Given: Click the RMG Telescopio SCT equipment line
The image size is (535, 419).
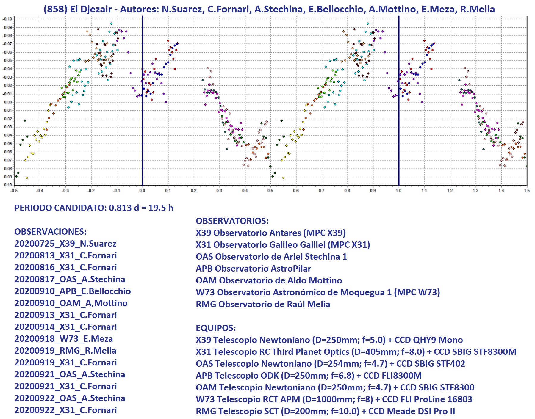Looking at the screenshot, I should (x=325, y=411).
